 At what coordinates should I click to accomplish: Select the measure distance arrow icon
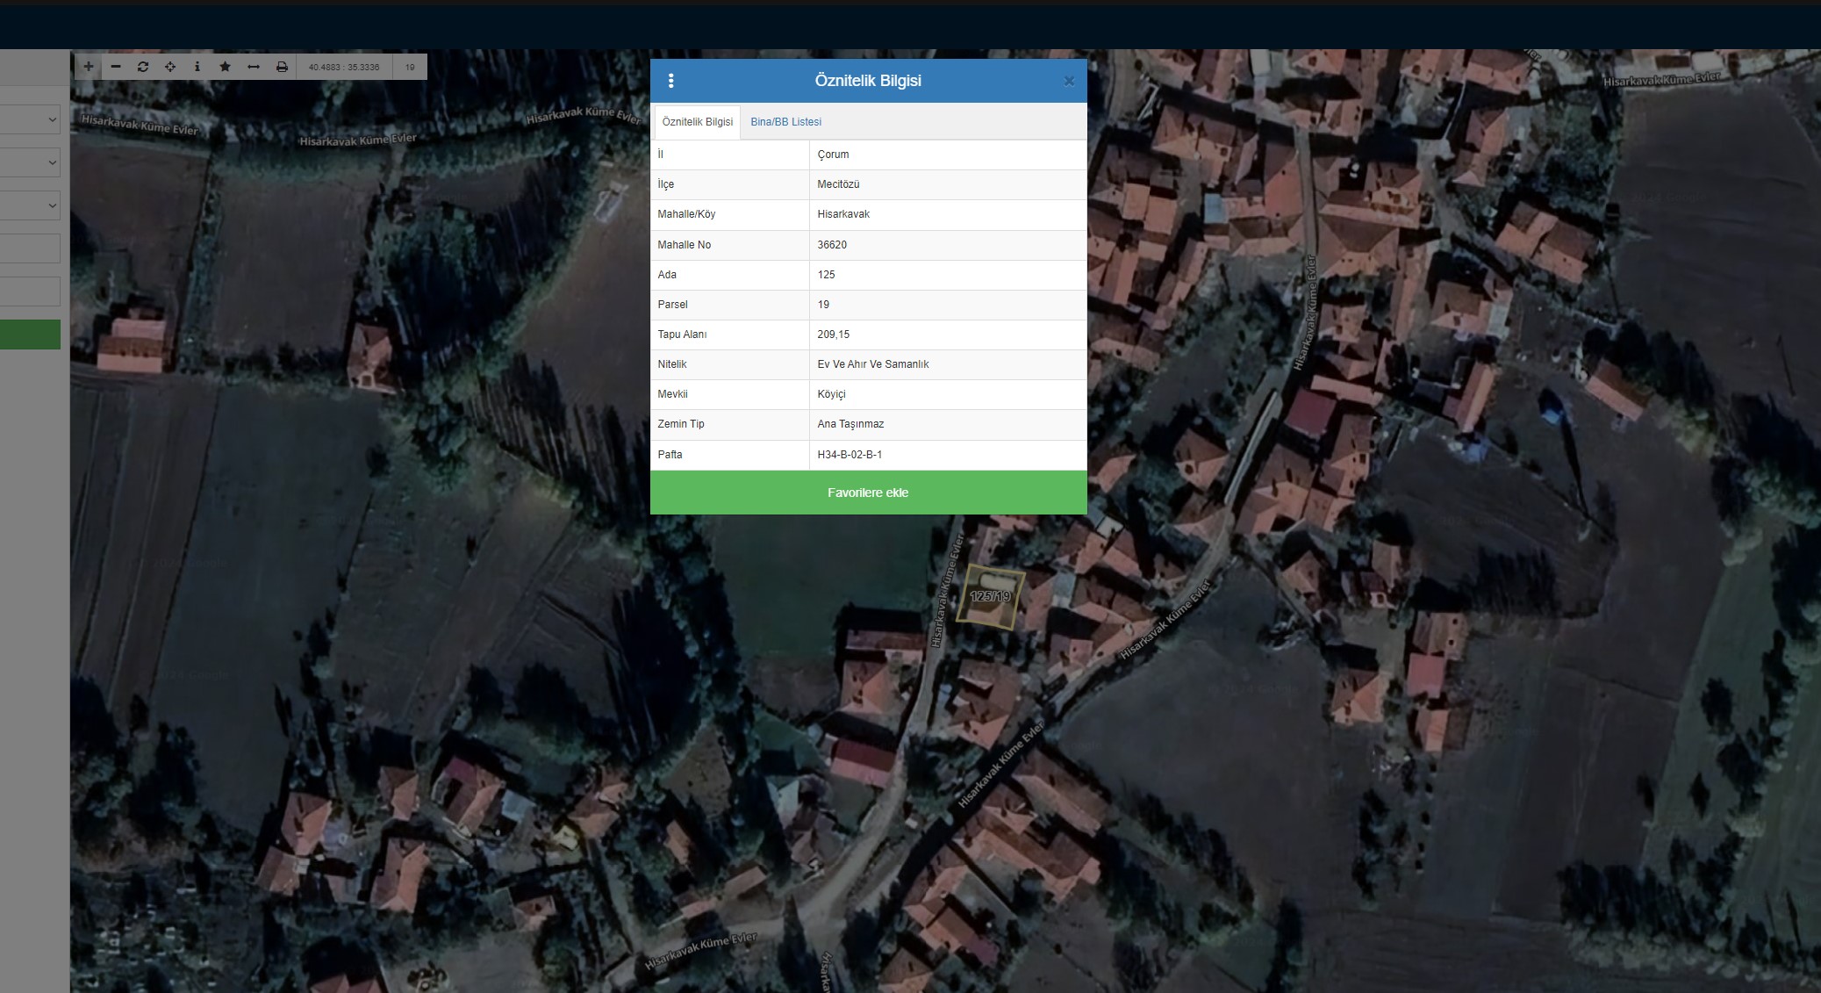[254, 67]
